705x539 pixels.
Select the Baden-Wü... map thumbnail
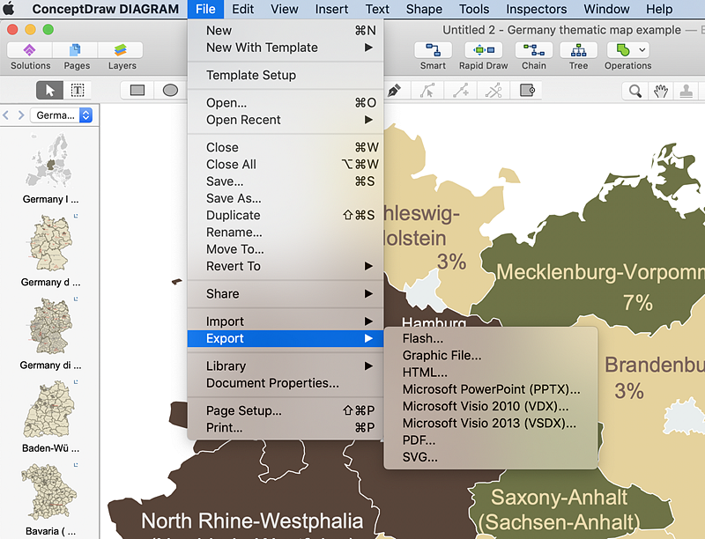(49, 410)
